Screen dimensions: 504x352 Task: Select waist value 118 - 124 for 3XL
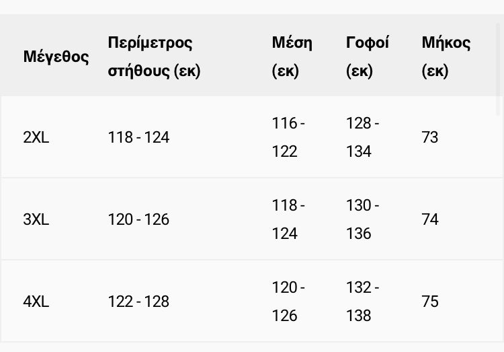288,219
